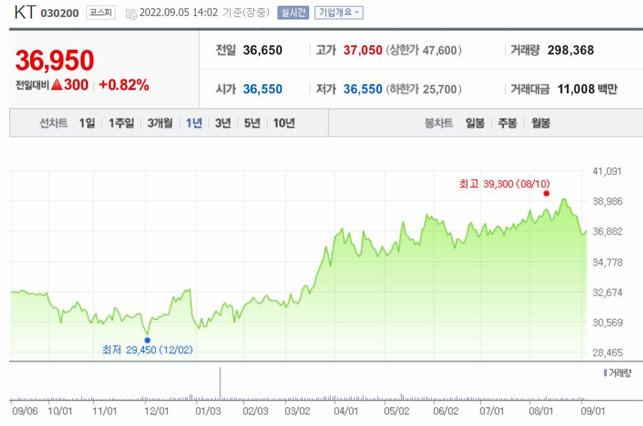Click the 거래대금 value 11,008 백만

click(588, 89)
